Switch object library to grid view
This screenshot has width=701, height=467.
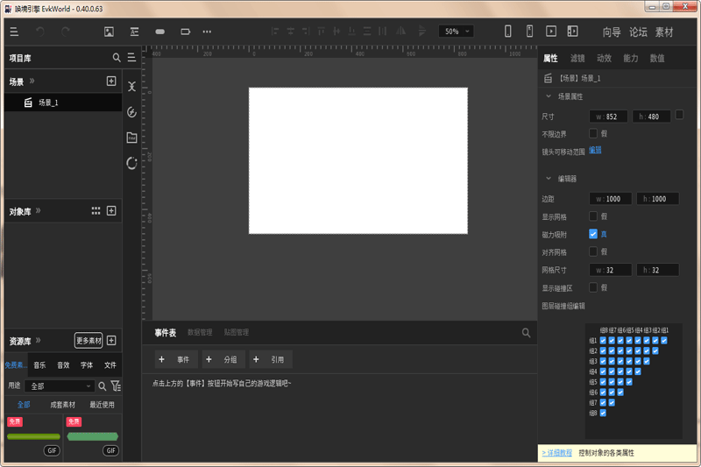[96, 211]
